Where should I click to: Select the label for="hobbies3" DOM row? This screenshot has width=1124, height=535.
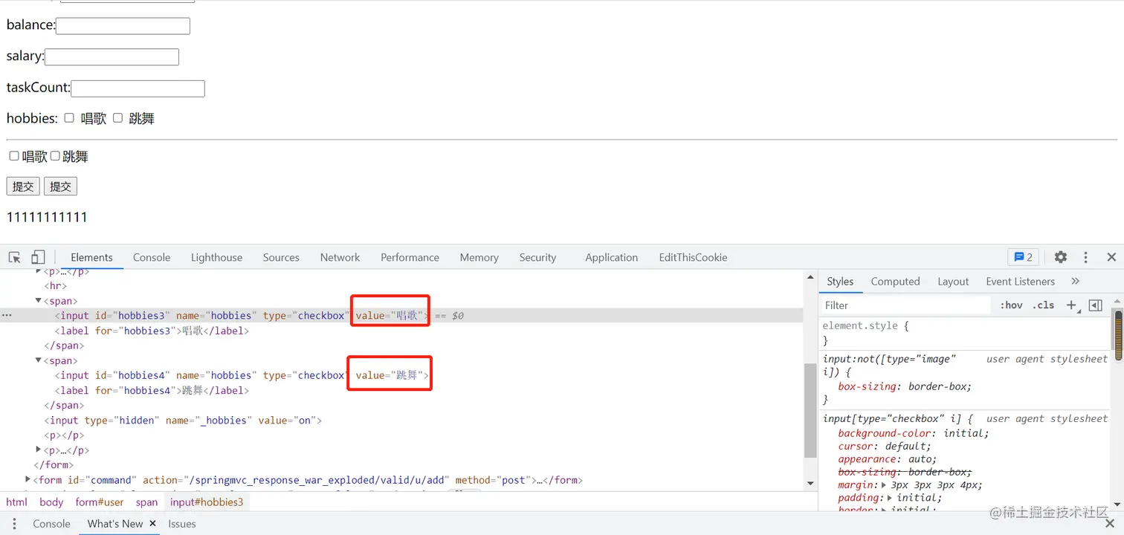[401, 331]
